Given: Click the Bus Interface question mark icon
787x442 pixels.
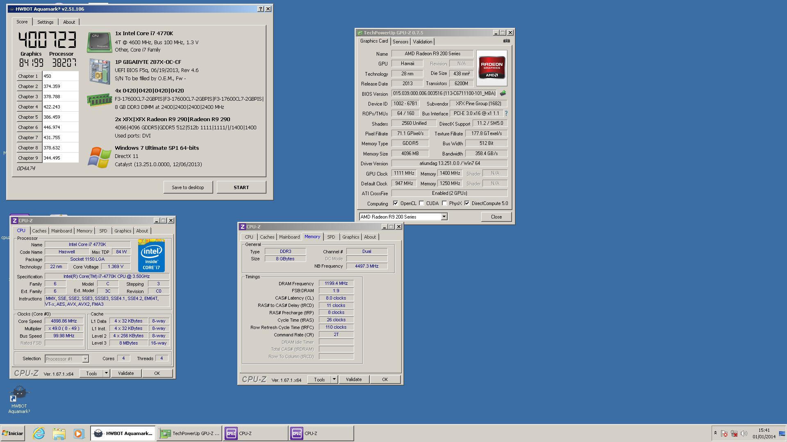Looking at the screenshot, I should pos(506,113).
